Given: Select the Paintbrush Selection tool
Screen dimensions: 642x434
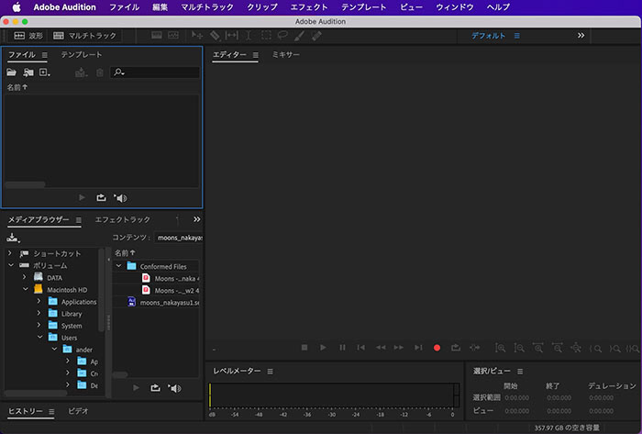Looking at the screenshot, I should point(299,36).
